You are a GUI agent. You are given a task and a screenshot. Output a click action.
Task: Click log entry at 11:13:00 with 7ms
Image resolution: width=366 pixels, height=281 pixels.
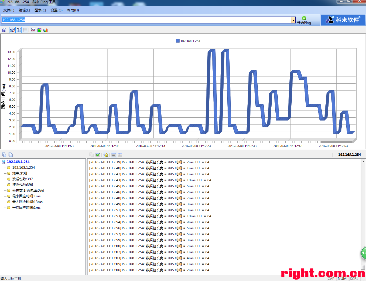click(149, 246)
